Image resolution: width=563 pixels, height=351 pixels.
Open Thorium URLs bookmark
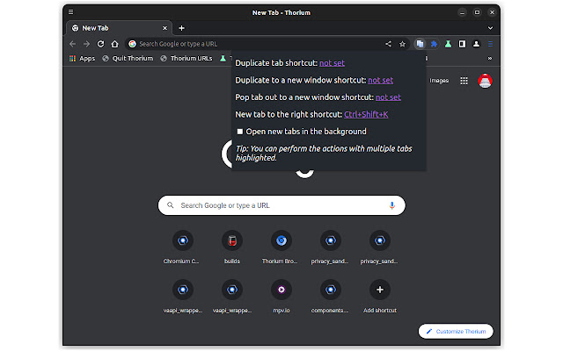(186, 58)
